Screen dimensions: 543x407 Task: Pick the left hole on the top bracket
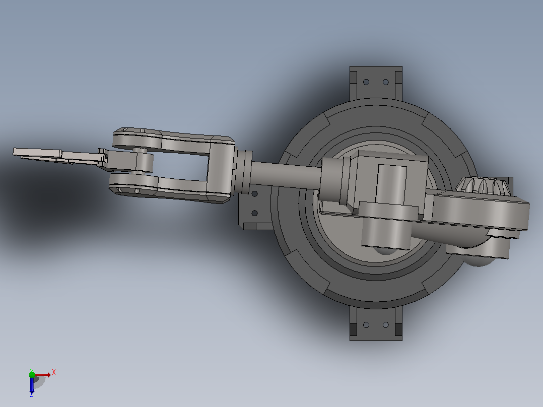click(x=366, y=82)
